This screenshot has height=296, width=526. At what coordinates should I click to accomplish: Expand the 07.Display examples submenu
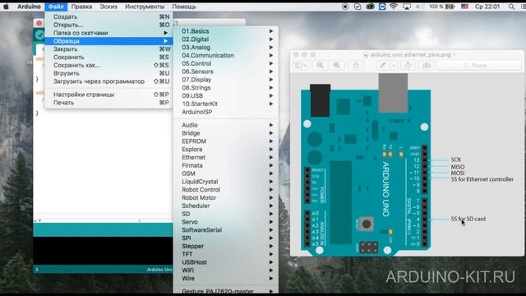(x=226, y=80)
